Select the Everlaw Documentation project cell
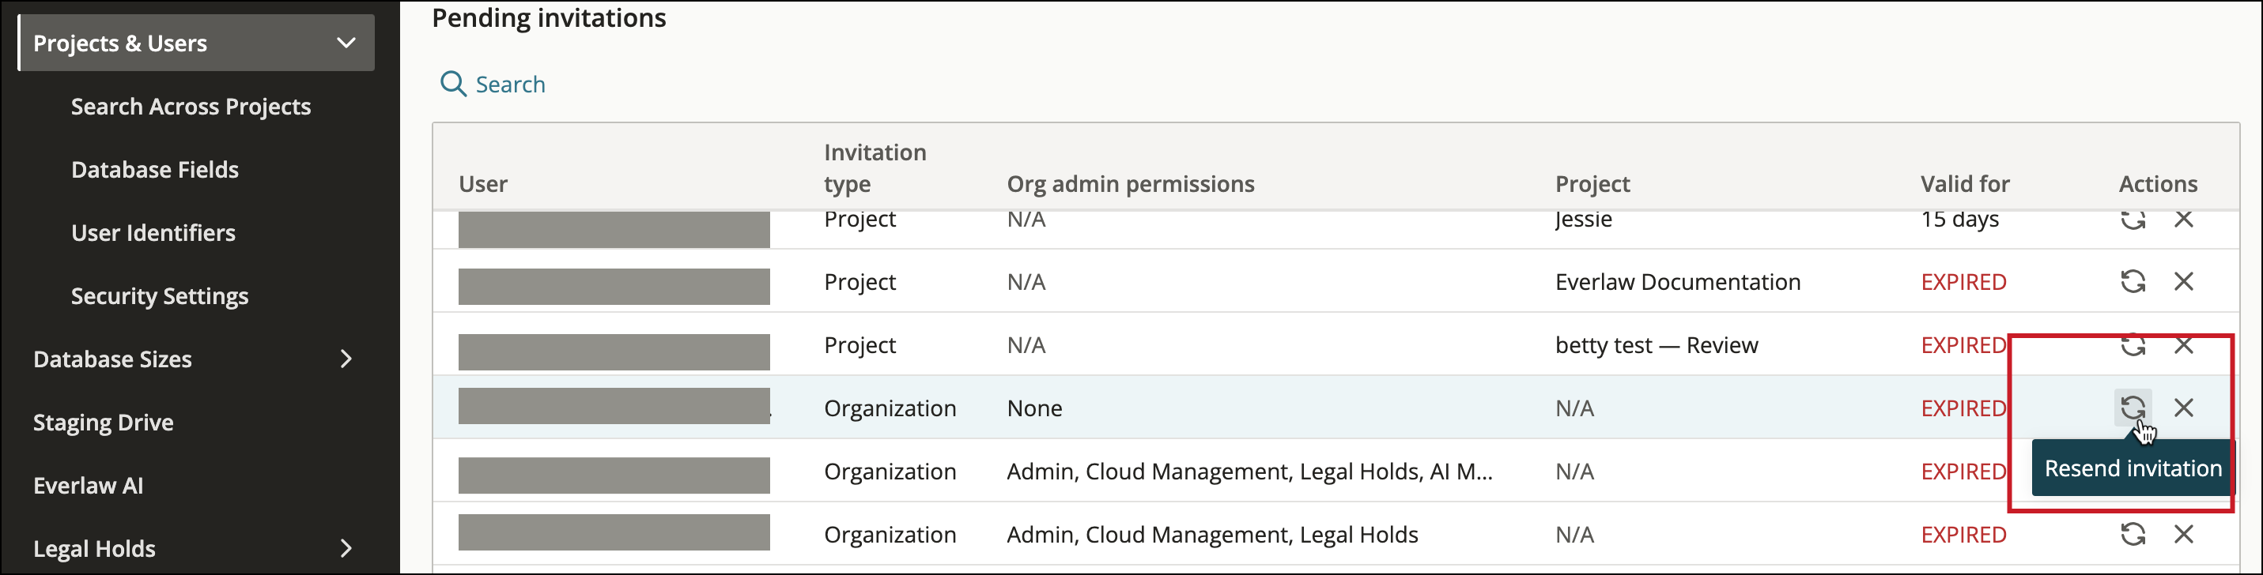 pyautogui.click(x=1677, y=282)
